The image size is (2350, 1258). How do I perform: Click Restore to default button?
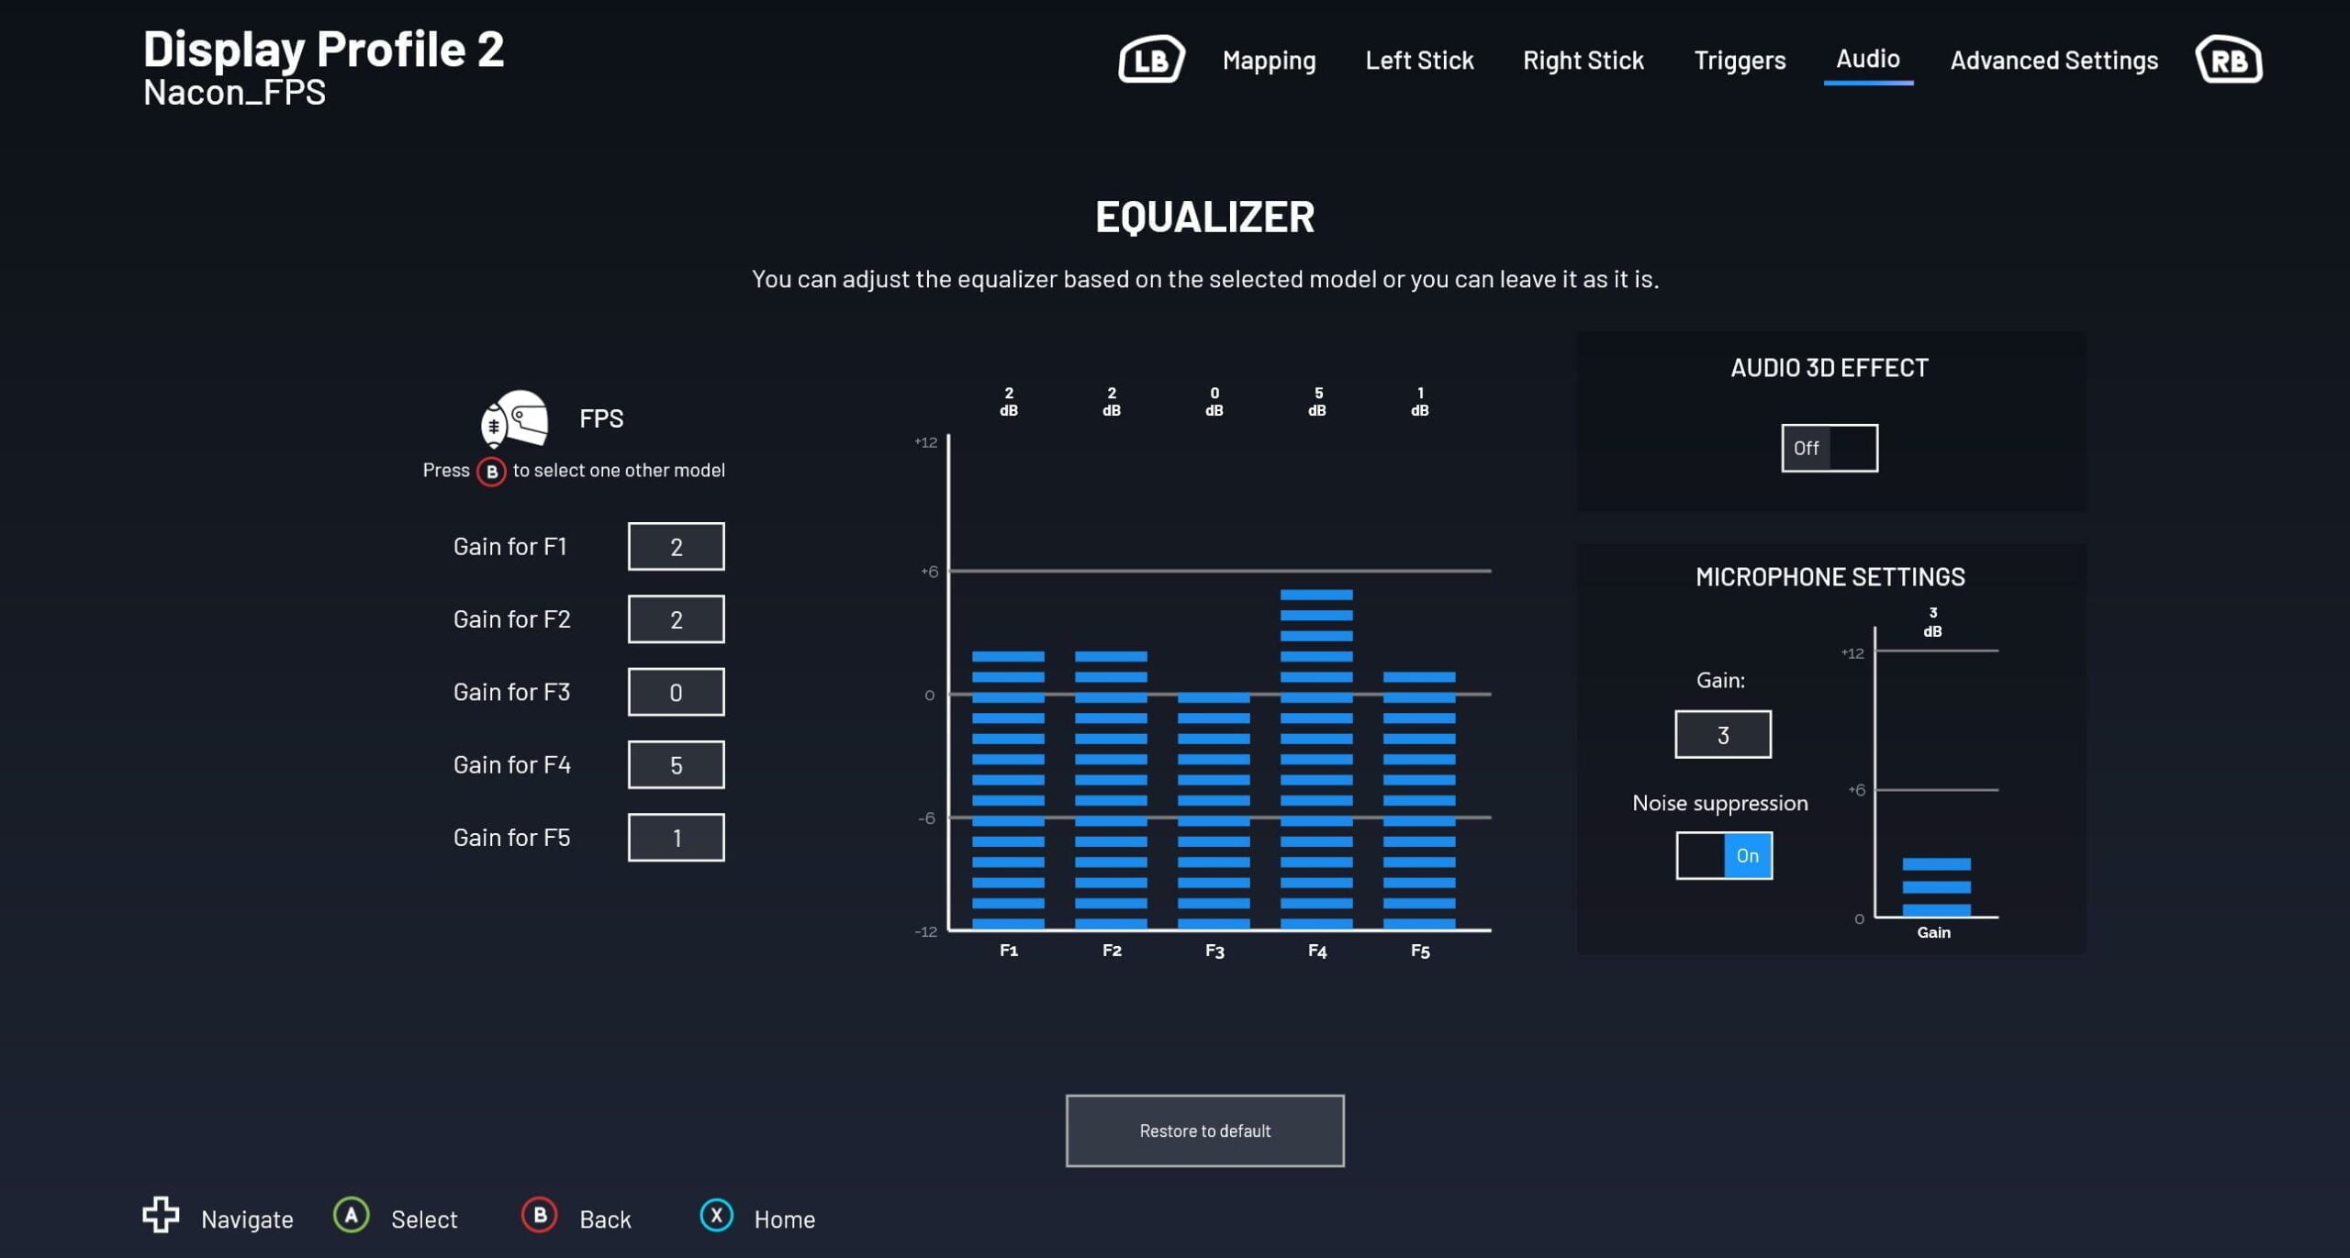(x=1204, y=1130)
